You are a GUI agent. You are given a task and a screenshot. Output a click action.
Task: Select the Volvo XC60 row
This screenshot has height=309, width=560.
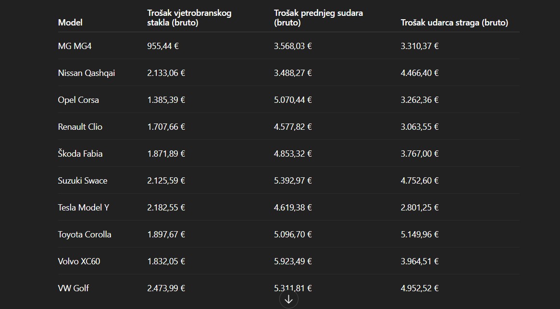point(79,261)
